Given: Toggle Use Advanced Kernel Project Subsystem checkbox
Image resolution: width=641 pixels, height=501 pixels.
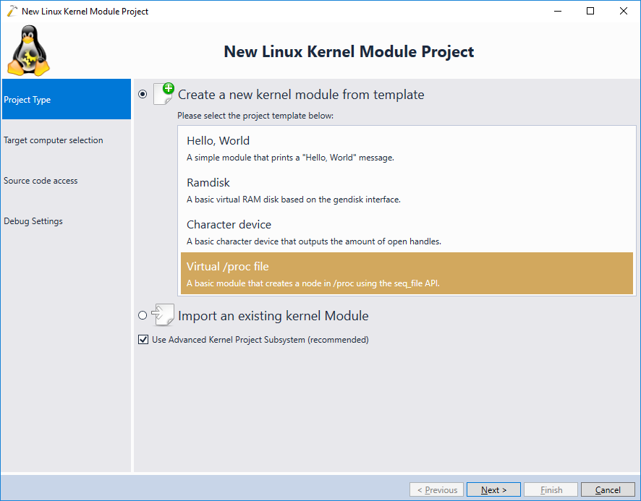Looking at the screenshot, I should click(143, 340).
